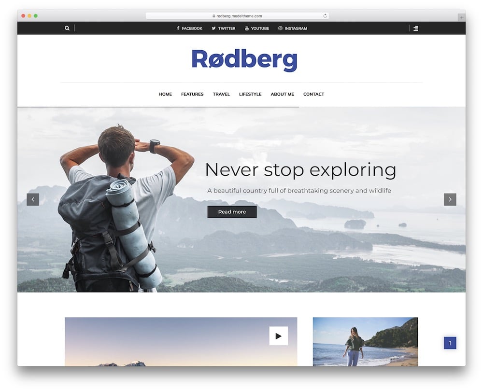Open the beach woman post thumbnail
483x391 pixels.
[365, 342]
